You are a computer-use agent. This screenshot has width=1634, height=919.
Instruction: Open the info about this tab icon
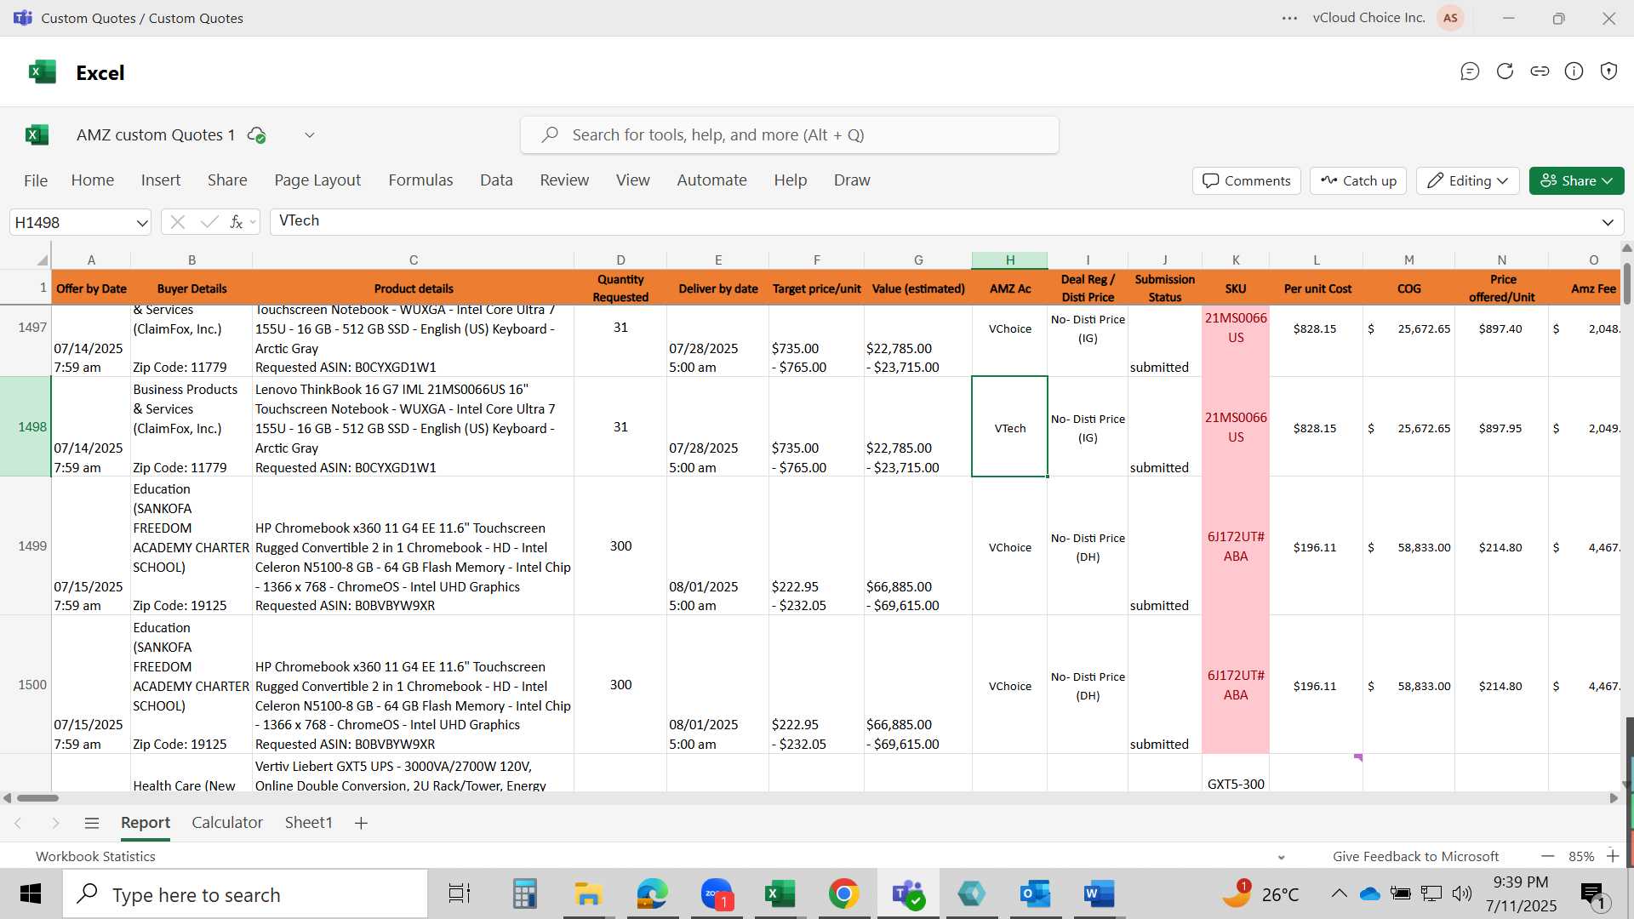tap(1574, 71)
